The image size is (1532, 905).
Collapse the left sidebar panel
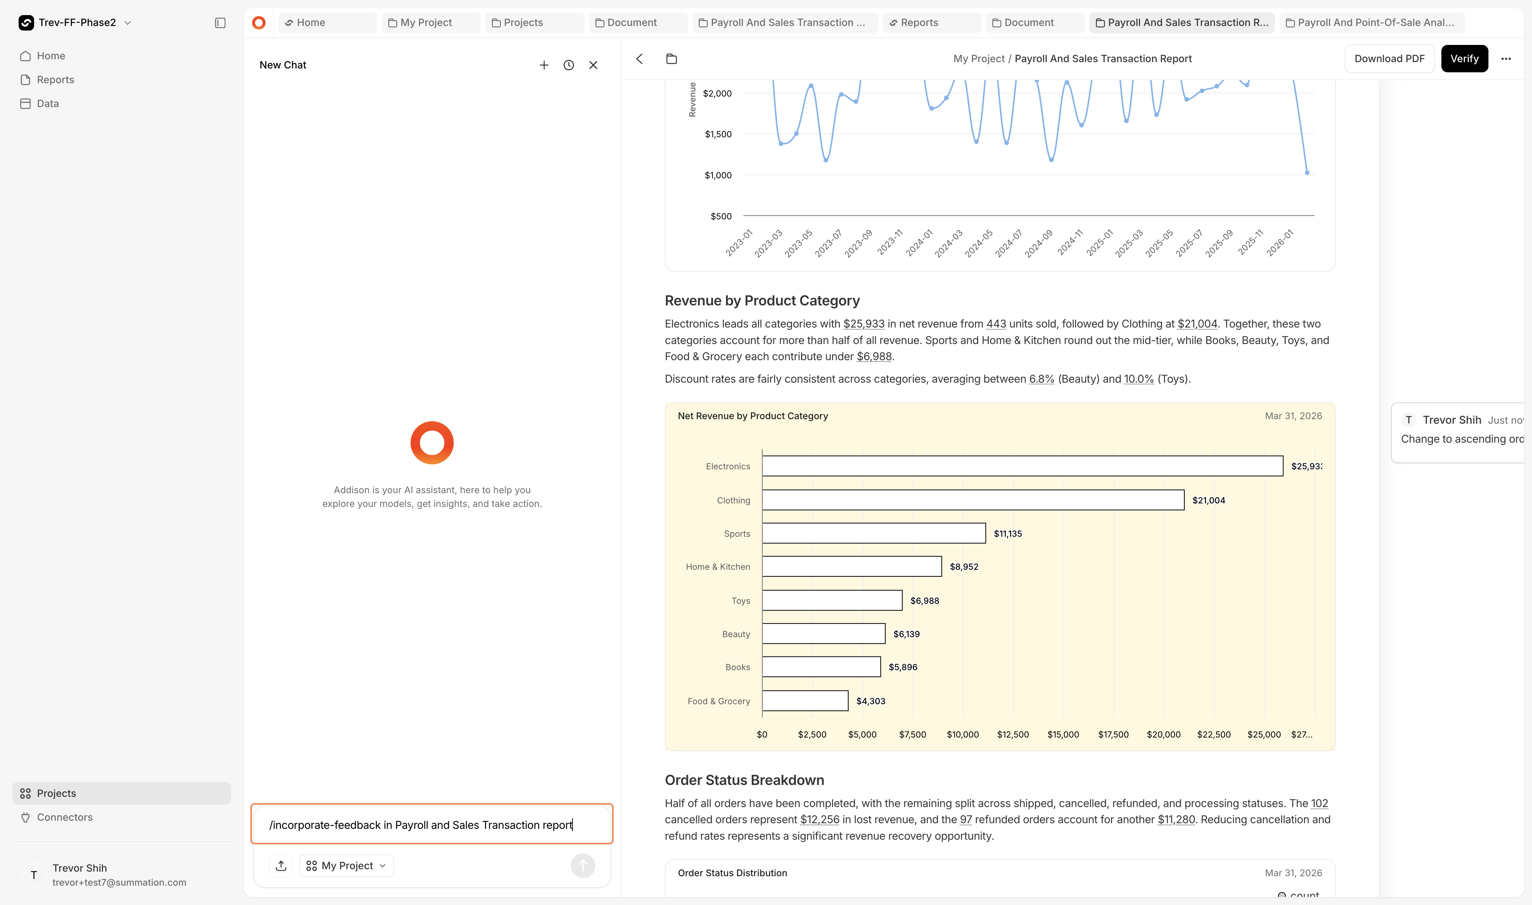220,22
